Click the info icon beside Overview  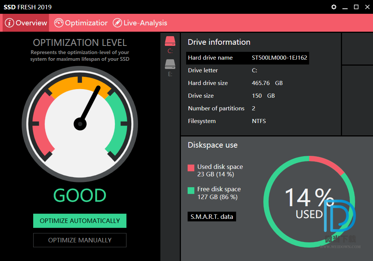9,23
